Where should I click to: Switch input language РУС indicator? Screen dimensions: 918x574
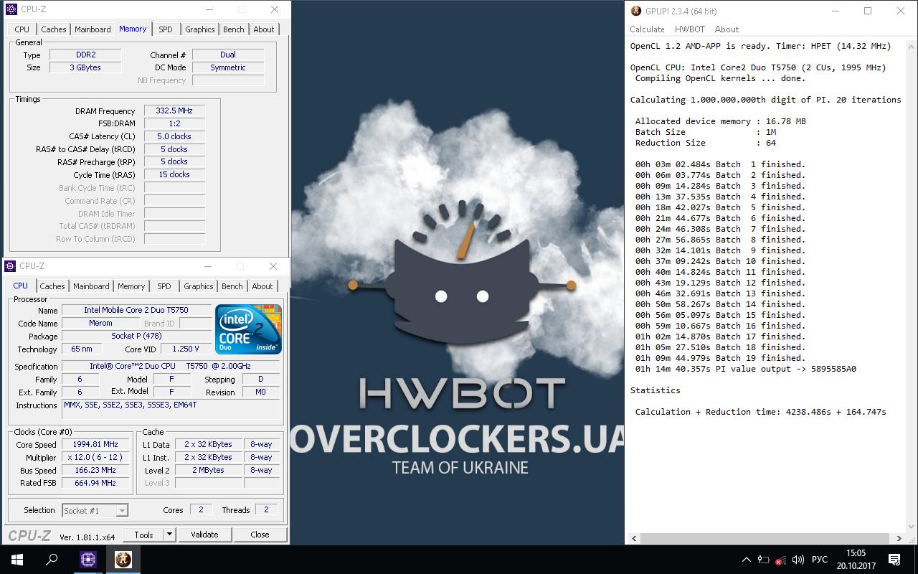pyautogui.click(x=819, y=560)
